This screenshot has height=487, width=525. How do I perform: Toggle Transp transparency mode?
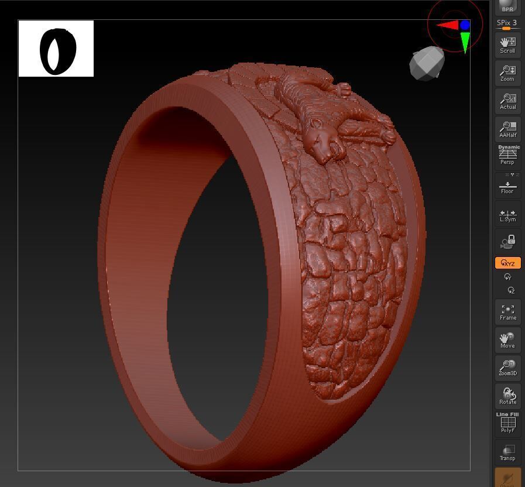coord(507,452)
